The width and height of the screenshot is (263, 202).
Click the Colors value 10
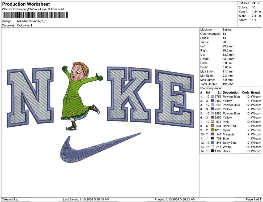click(x=253, y=7)
